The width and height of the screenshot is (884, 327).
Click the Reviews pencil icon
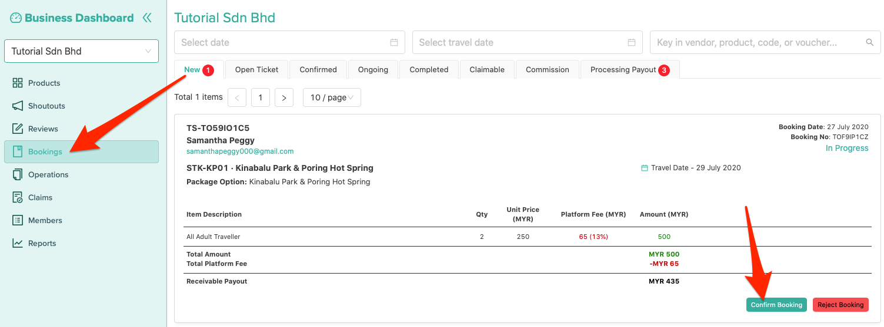(18, 129)
